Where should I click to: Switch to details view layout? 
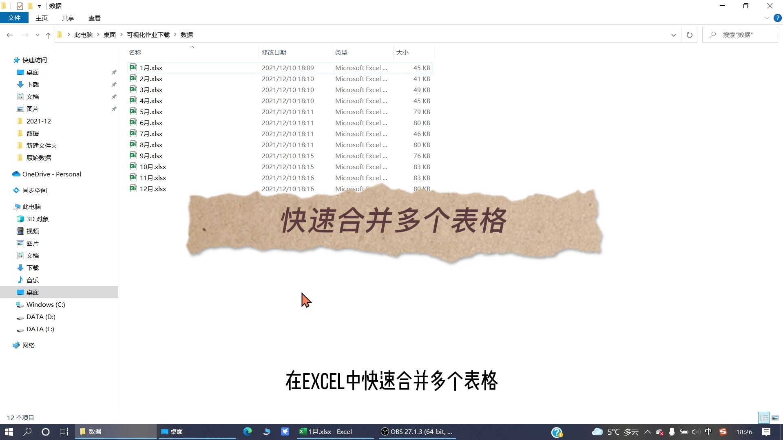(764, 418)
